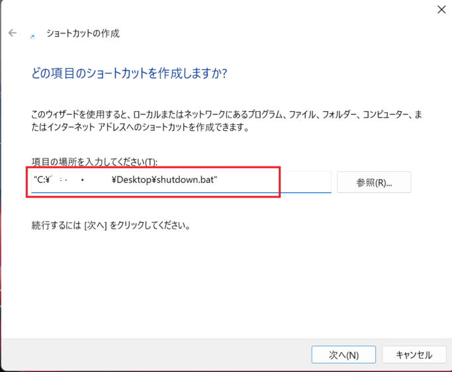Click the blank white area below the instructions
This screenshot has height=372, width=452.
tap(225, 285)
